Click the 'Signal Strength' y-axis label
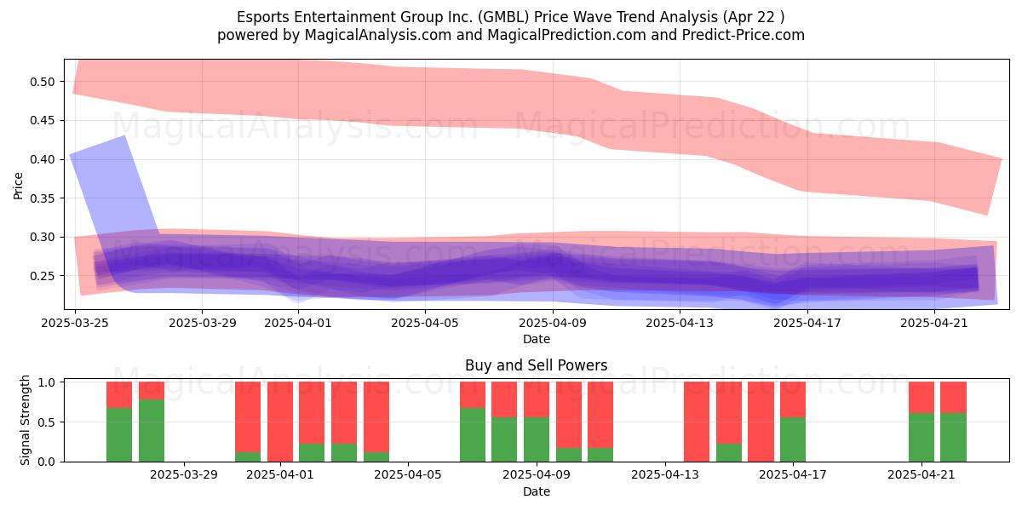This screenshot has width=1022, height=511. [x=26, y=420]
